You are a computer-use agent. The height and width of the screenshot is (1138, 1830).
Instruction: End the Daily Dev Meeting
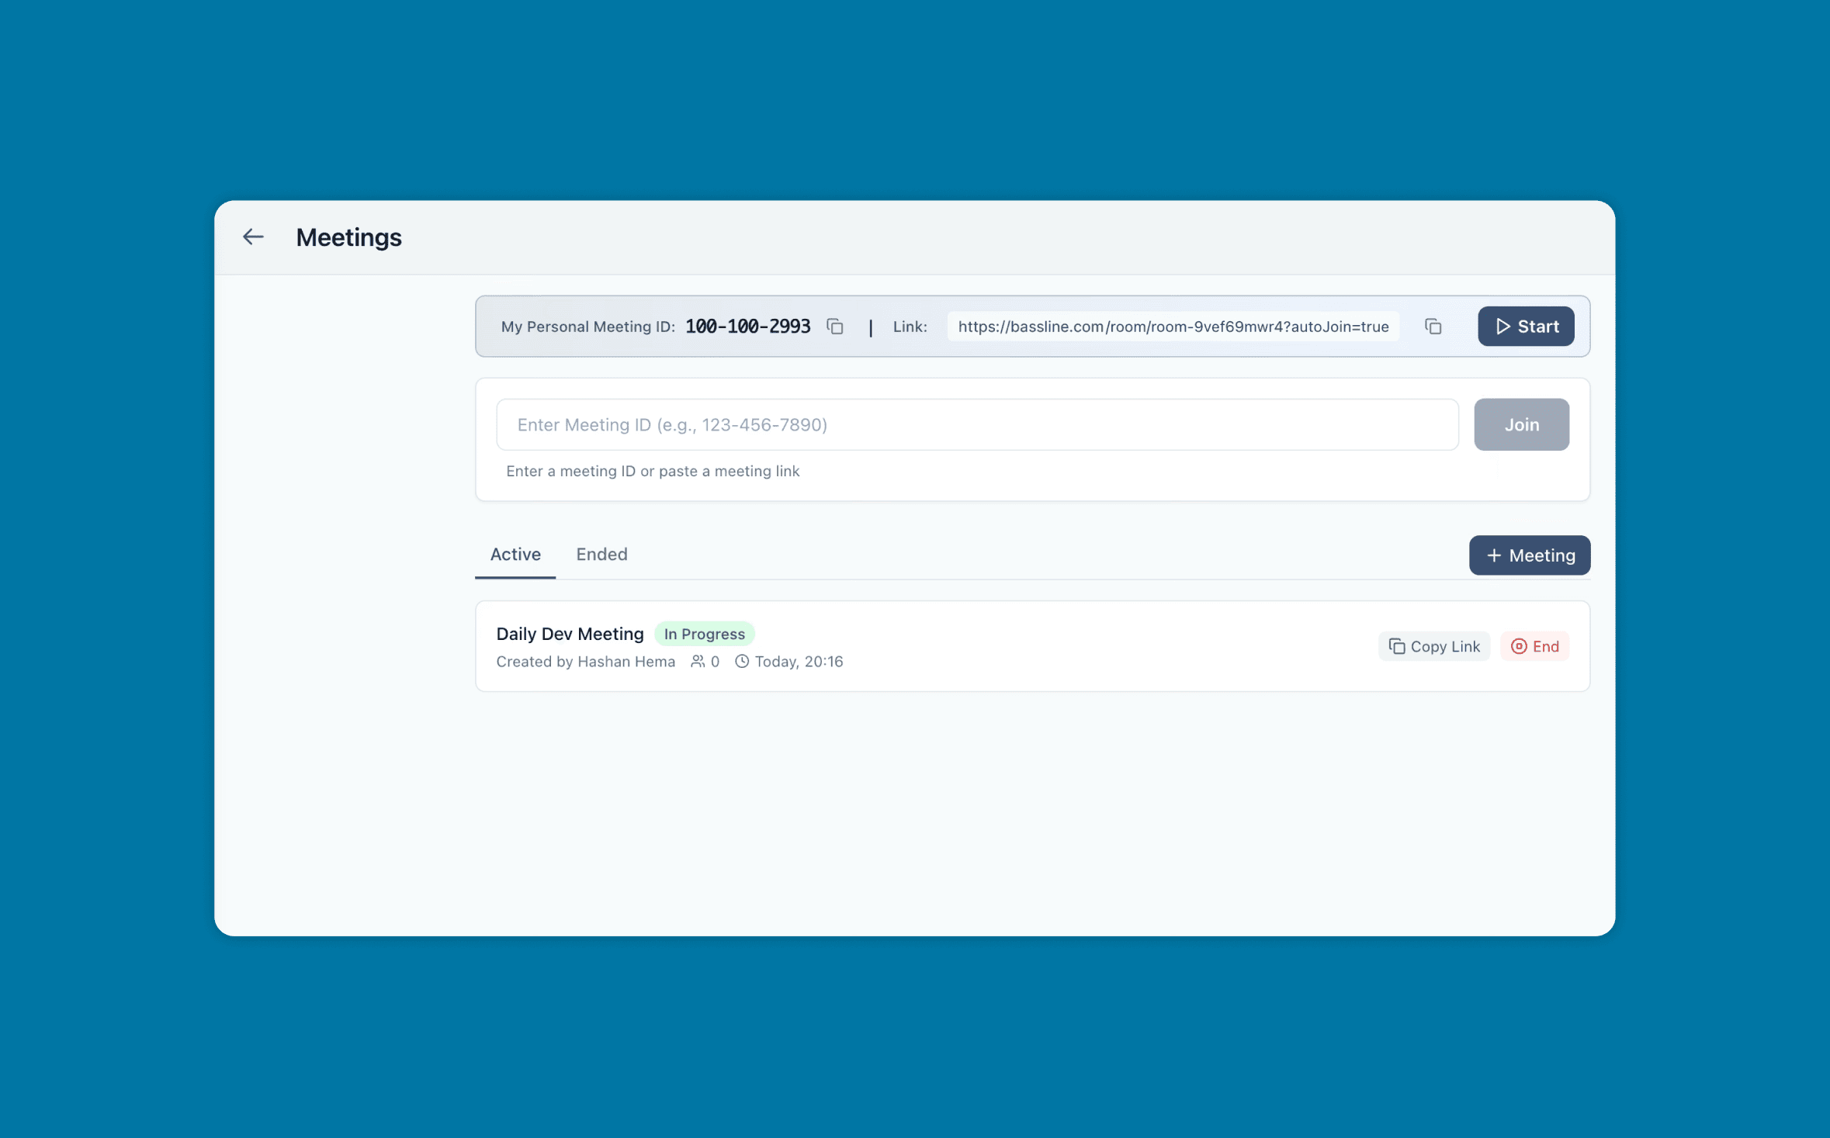click(1534, 646)
